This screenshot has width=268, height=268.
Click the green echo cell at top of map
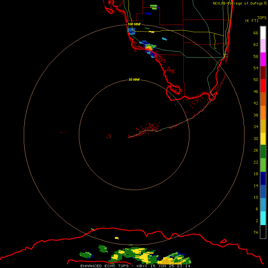click(x=153, y=7)
